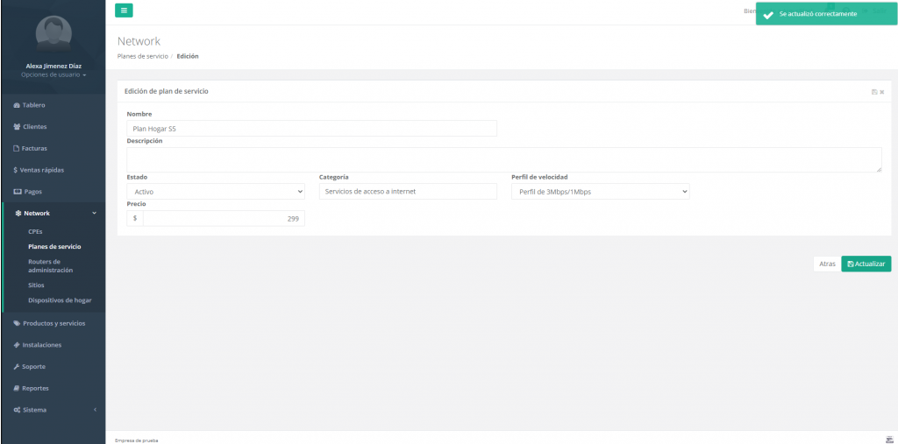Click the Clientes users icon

tap(18, 127)
